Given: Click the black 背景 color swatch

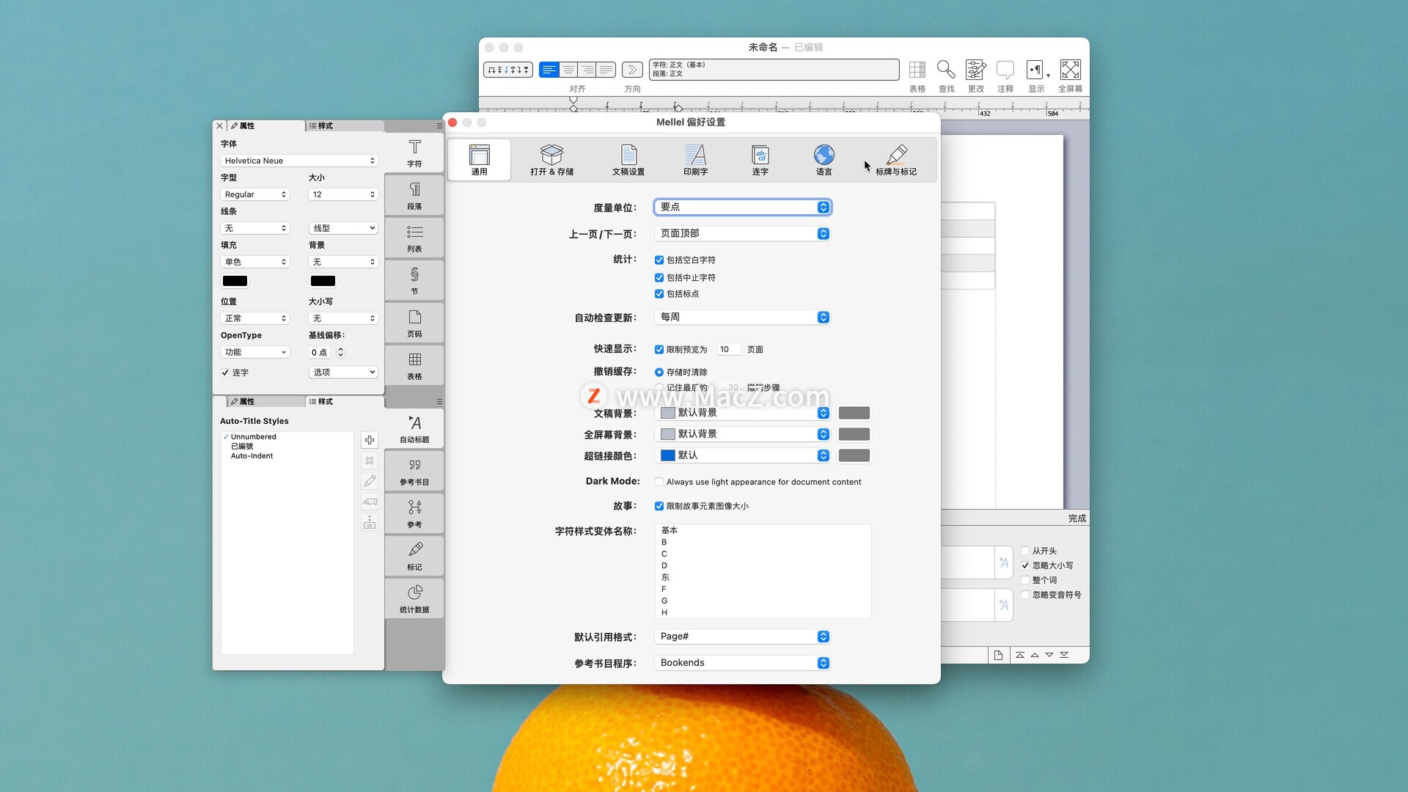Looking at the screenshot, I should 323,282.
